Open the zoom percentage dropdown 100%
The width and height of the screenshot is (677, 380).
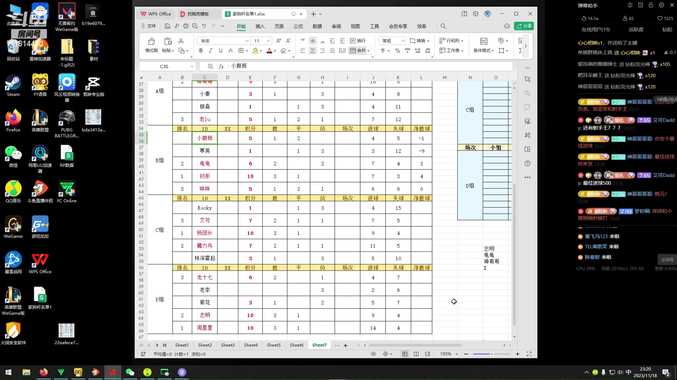point(449,354)
